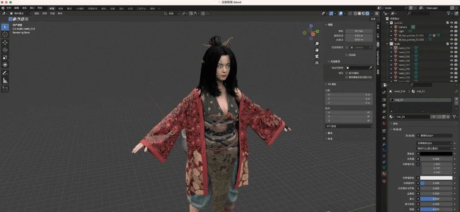The image size is (460, 212).
Task: Expand the Camera item in outliner
Action: [x=391, y=27]
